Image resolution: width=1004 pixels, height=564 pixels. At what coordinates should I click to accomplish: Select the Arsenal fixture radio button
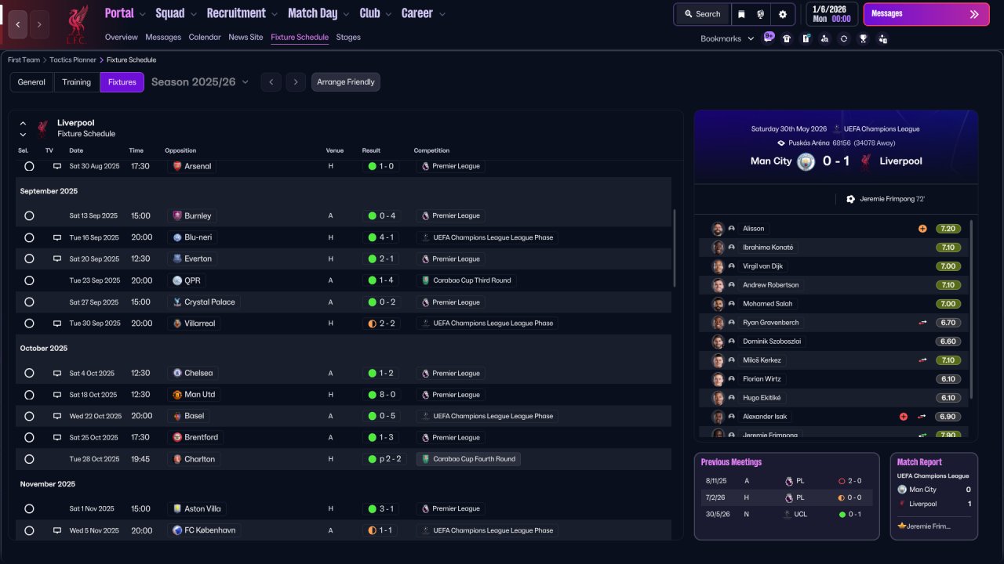(29, 166)
